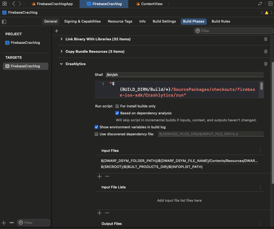Add a new build phase with plus
Image resolution: width=274 pixels, height=229 pixels.
tap(56, 31)
